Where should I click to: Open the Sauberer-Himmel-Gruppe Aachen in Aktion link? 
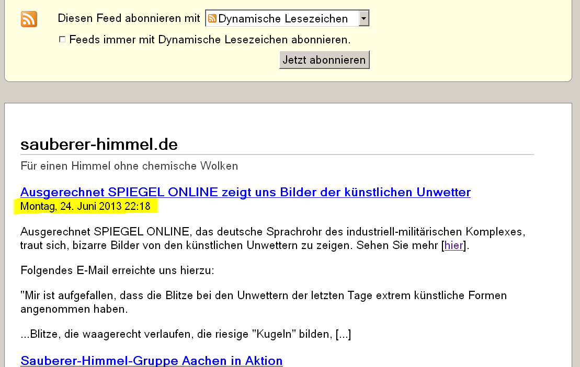(x=151, y=360)
